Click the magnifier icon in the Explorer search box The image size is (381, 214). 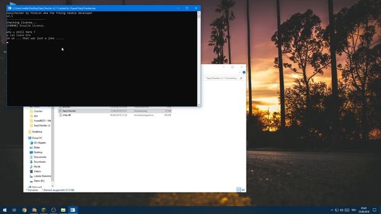click(x=241, y=78)
